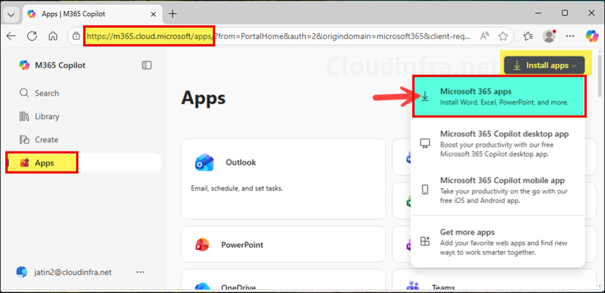
Task: Choose Microsoft 365 apps install option
Action: click(x=500, y=96)
